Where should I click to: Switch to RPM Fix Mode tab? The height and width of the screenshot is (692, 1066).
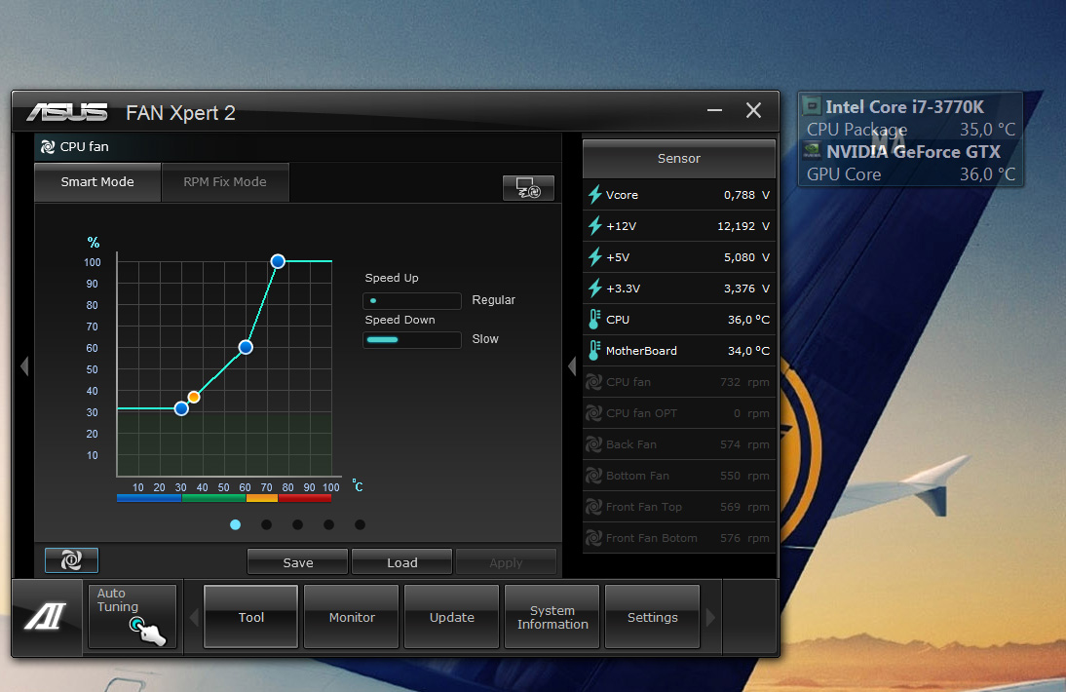(225, 182)
